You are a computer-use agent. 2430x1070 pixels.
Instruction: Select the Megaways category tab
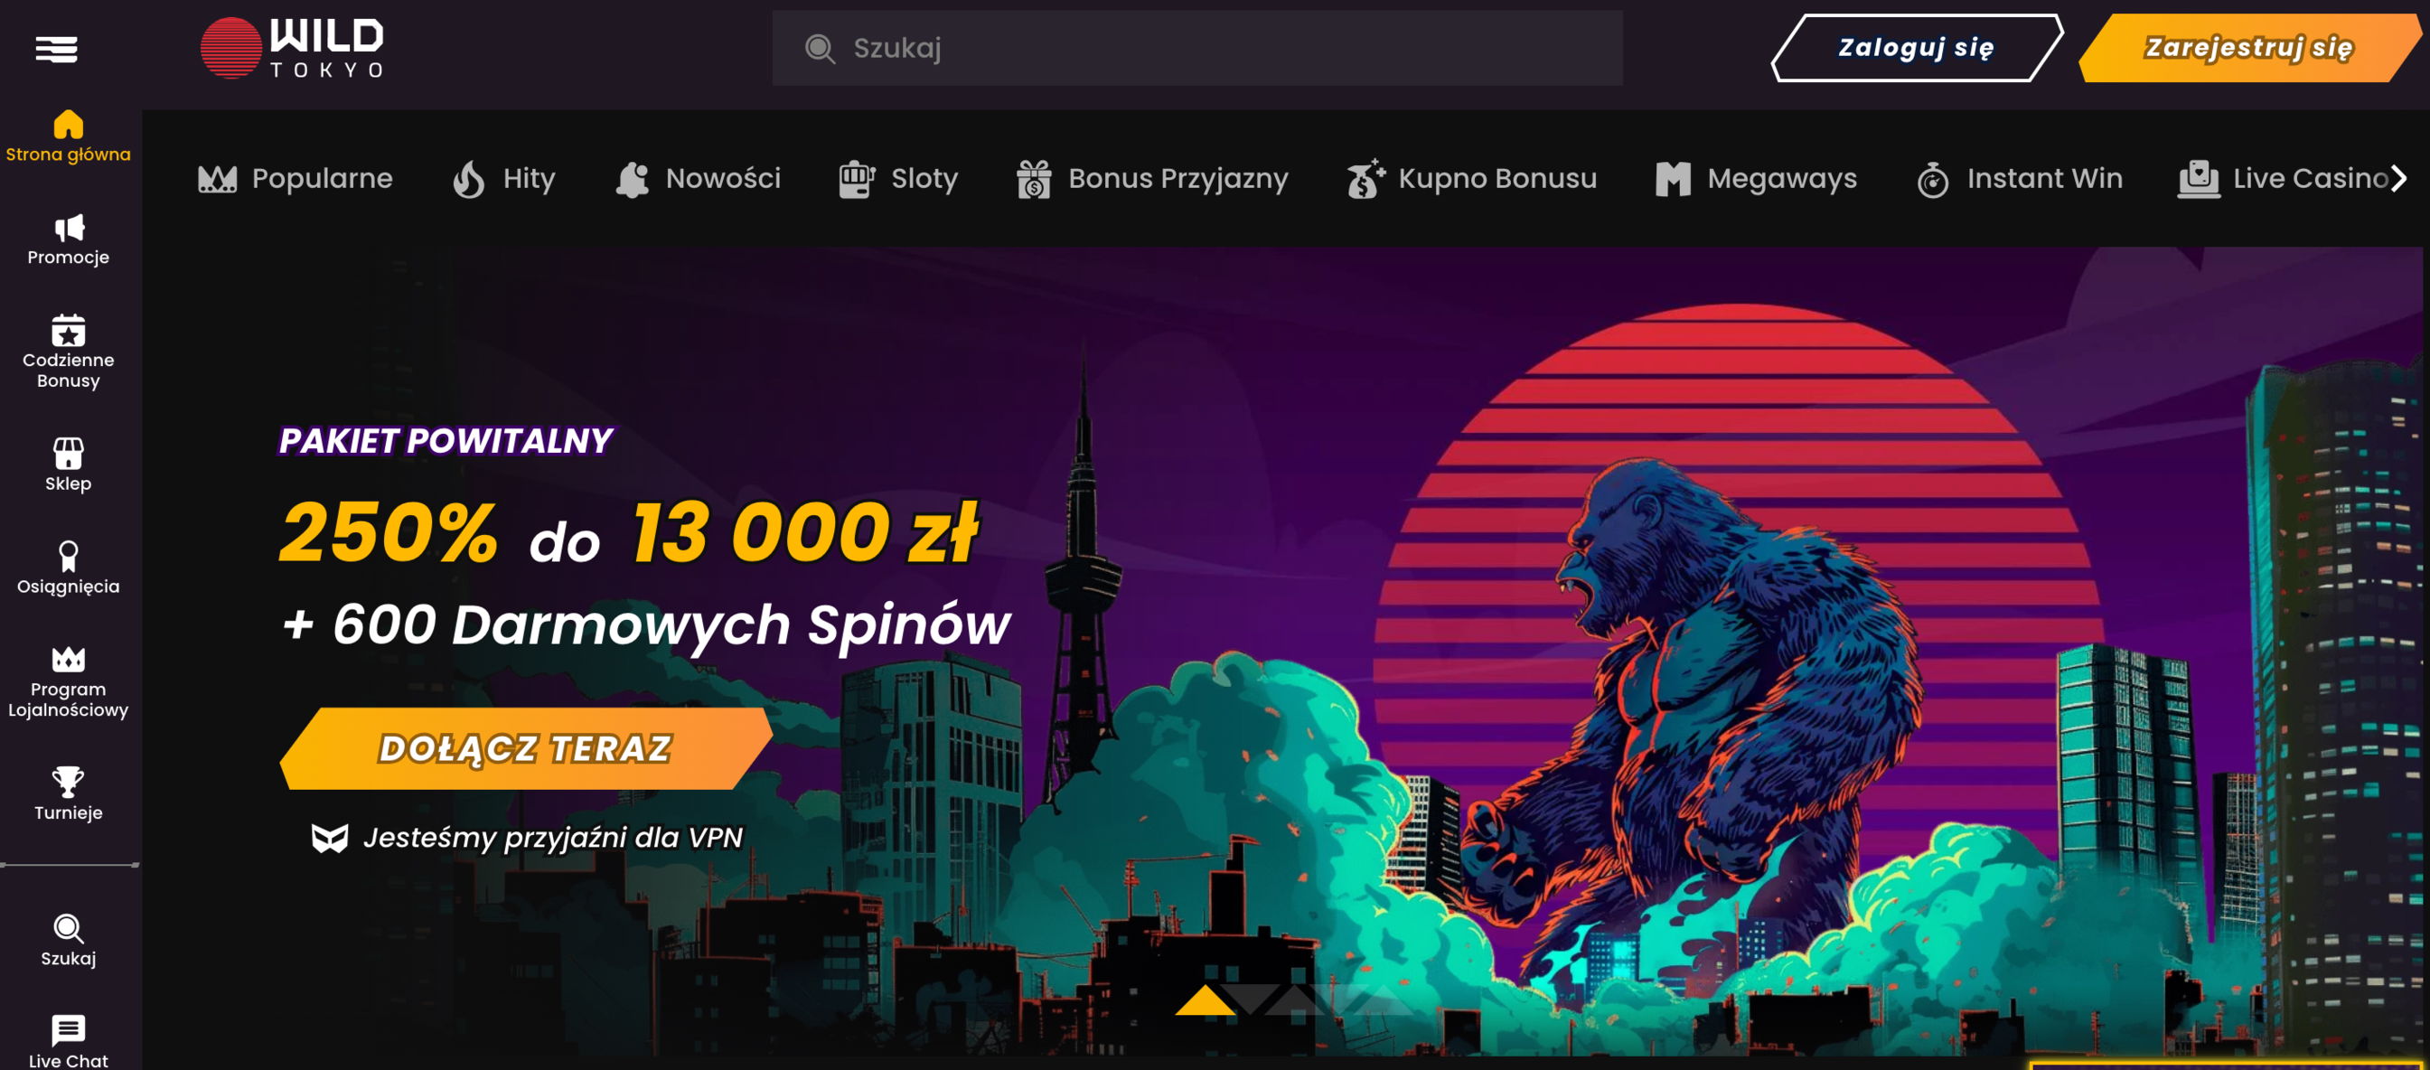pyautogui.click(x=1756, y=178)
